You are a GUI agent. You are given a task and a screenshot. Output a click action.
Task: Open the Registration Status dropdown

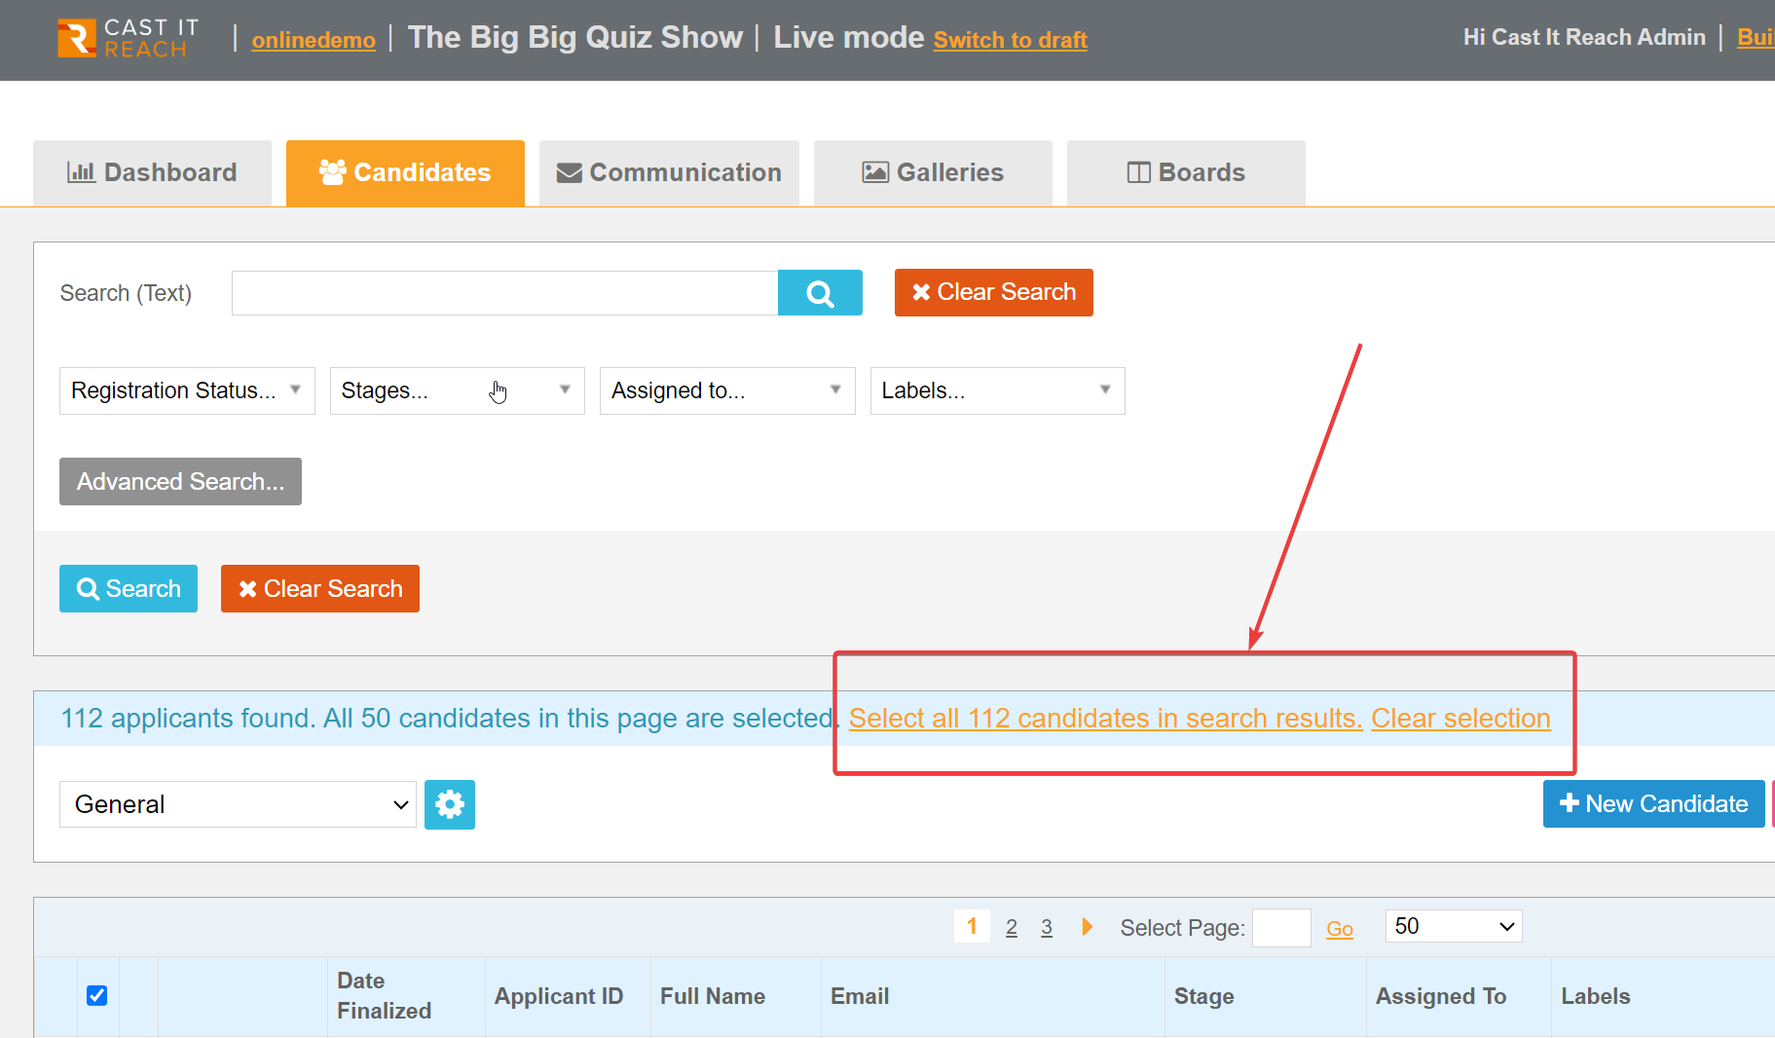(187, 390)
